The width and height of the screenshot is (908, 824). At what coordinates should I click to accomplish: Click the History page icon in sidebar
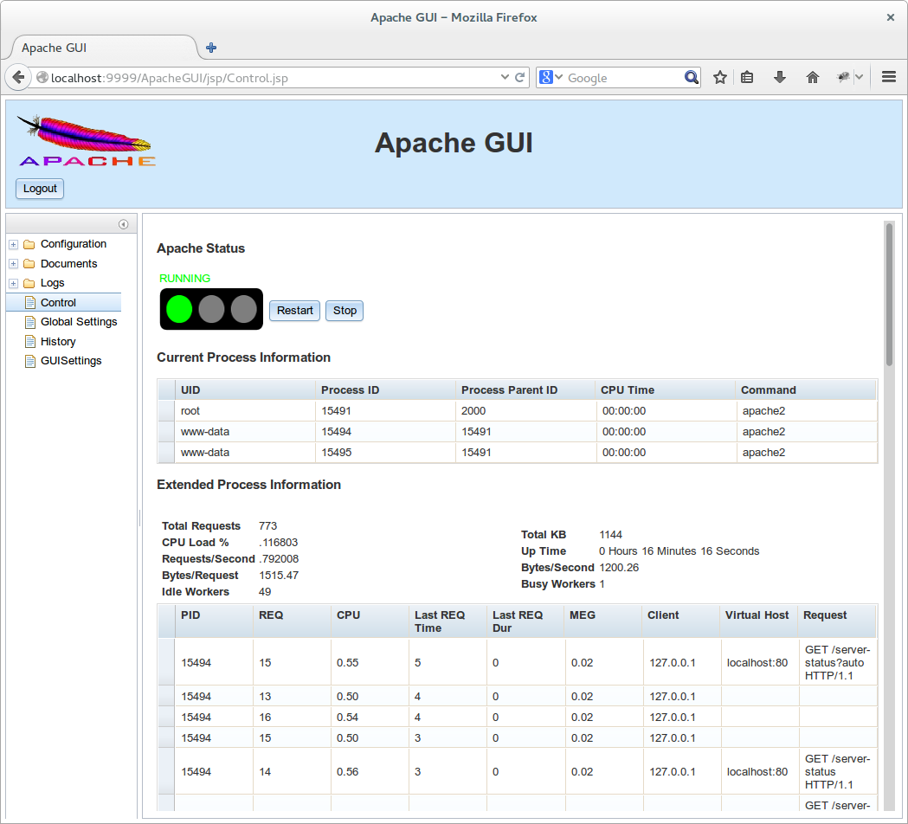[29, 341]
